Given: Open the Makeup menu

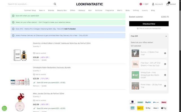Looking at the screenshot, I should pyautogui.click(x=82, y=10).
